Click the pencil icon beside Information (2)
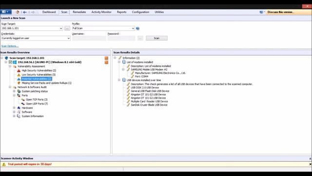 click(120, 58)
